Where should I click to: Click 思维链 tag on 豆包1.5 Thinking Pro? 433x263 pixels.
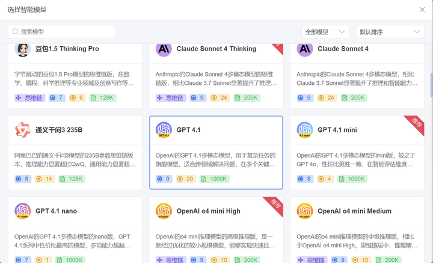click(30, 97)
